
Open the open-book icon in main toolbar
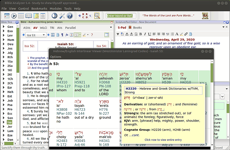pyautogui.click(x=28, y=16)
